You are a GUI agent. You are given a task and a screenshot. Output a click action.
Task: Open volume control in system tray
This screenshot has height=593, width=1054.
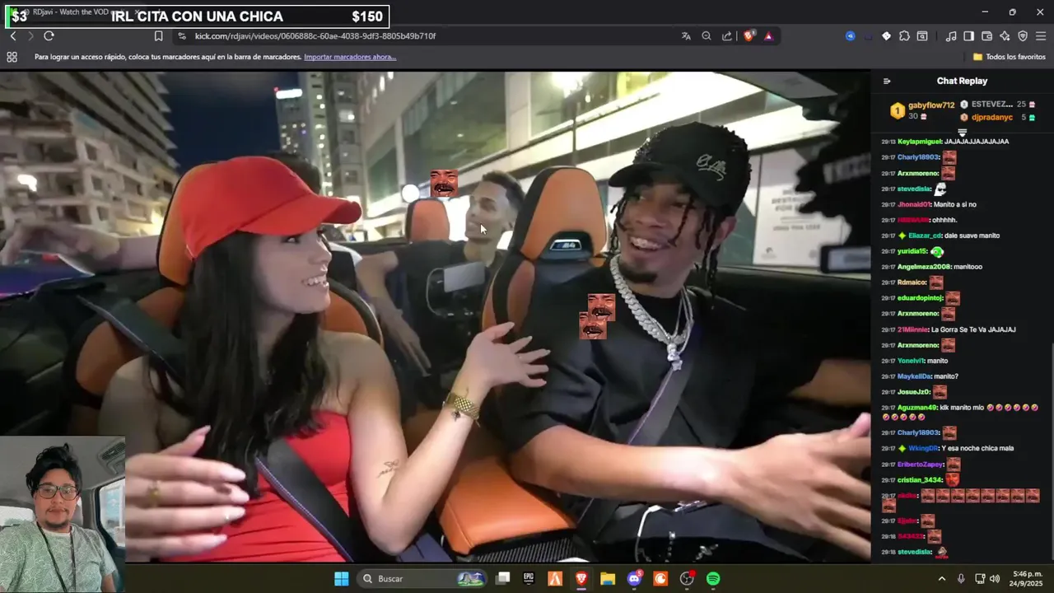995,579
